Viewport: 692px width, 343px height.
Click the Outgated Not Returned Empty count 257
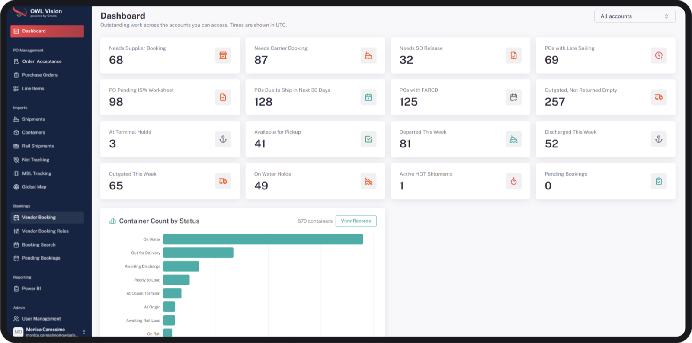click(x=555, y=102)
